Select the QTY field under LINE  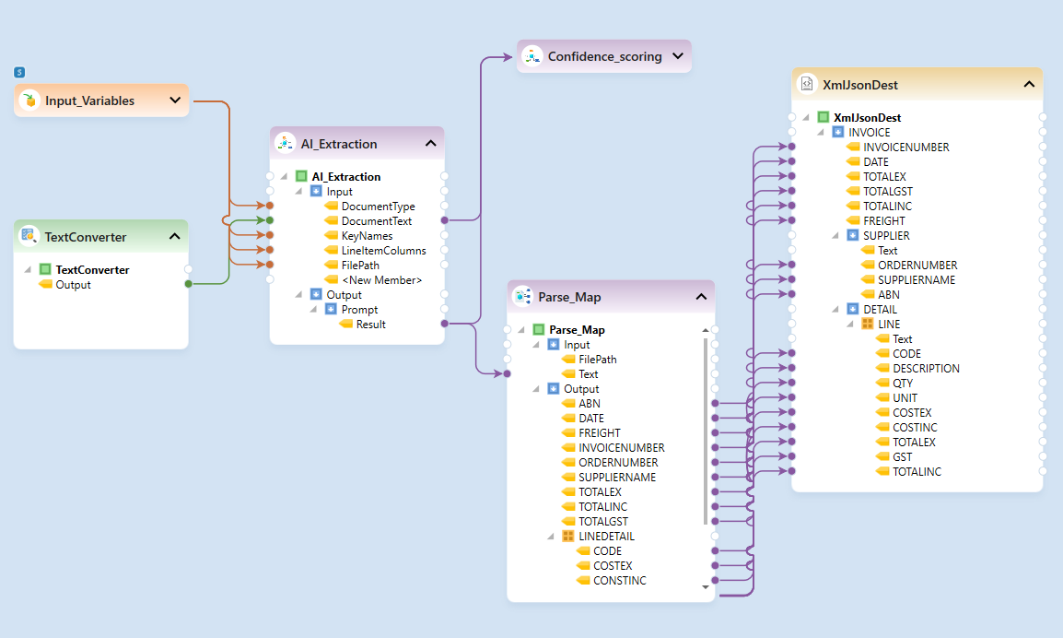click(903, 383)
